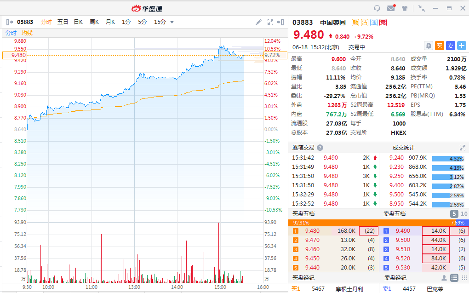This screenshot has width=469, height=293.
Task: Click the orange 买 buy button
Action: click(x=440, y=46)
